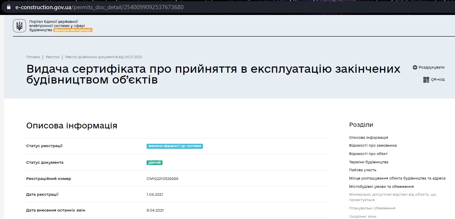This screenshot has width=455, height=219.
Task: Click the Ukrainian trident emblem logo
Action: coord(19,26)
